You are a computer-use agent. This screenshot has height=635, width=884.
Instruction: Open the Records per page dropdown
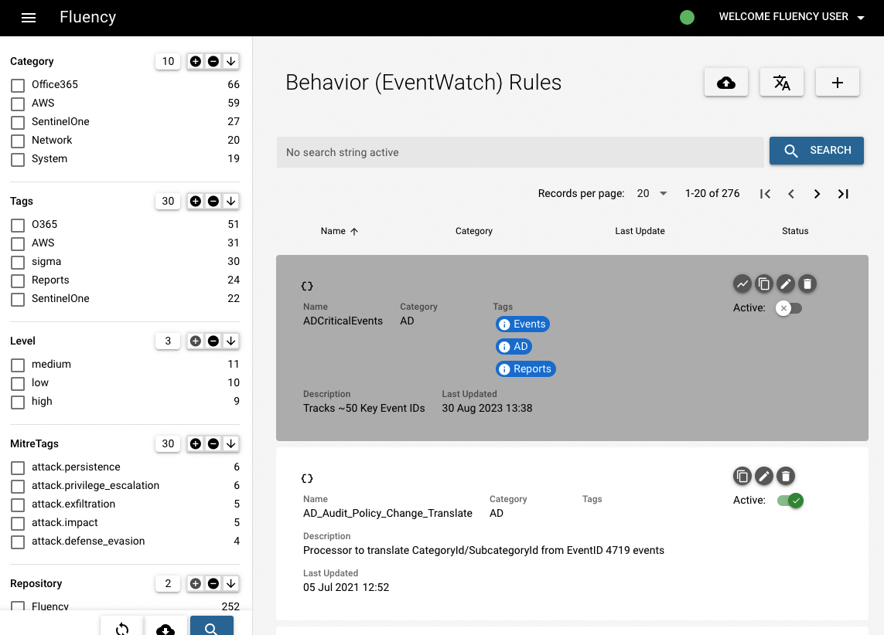tap(652, 194)
